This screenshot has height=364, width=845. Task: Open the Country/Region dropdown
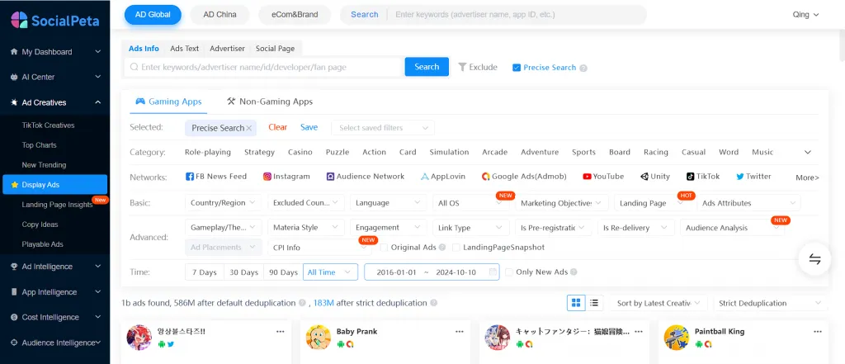pos(224,203)
